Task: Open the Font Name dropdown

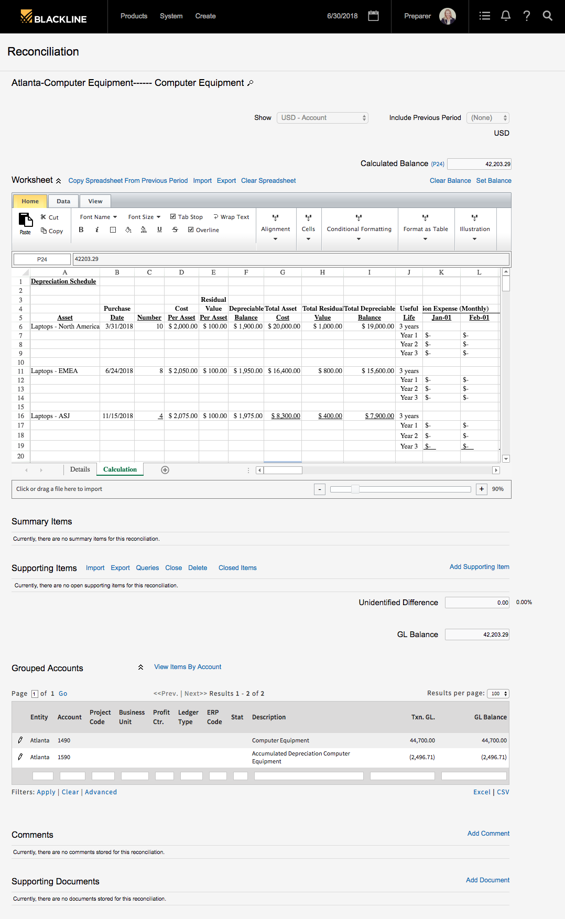Action: point(99,217)
